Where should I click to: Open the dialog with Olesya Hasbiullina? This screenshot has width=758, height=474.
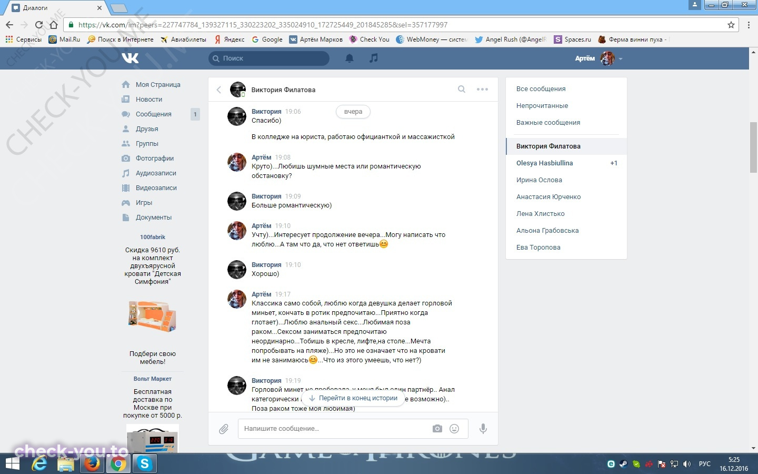pyautogui.click(x=566, y=163)
